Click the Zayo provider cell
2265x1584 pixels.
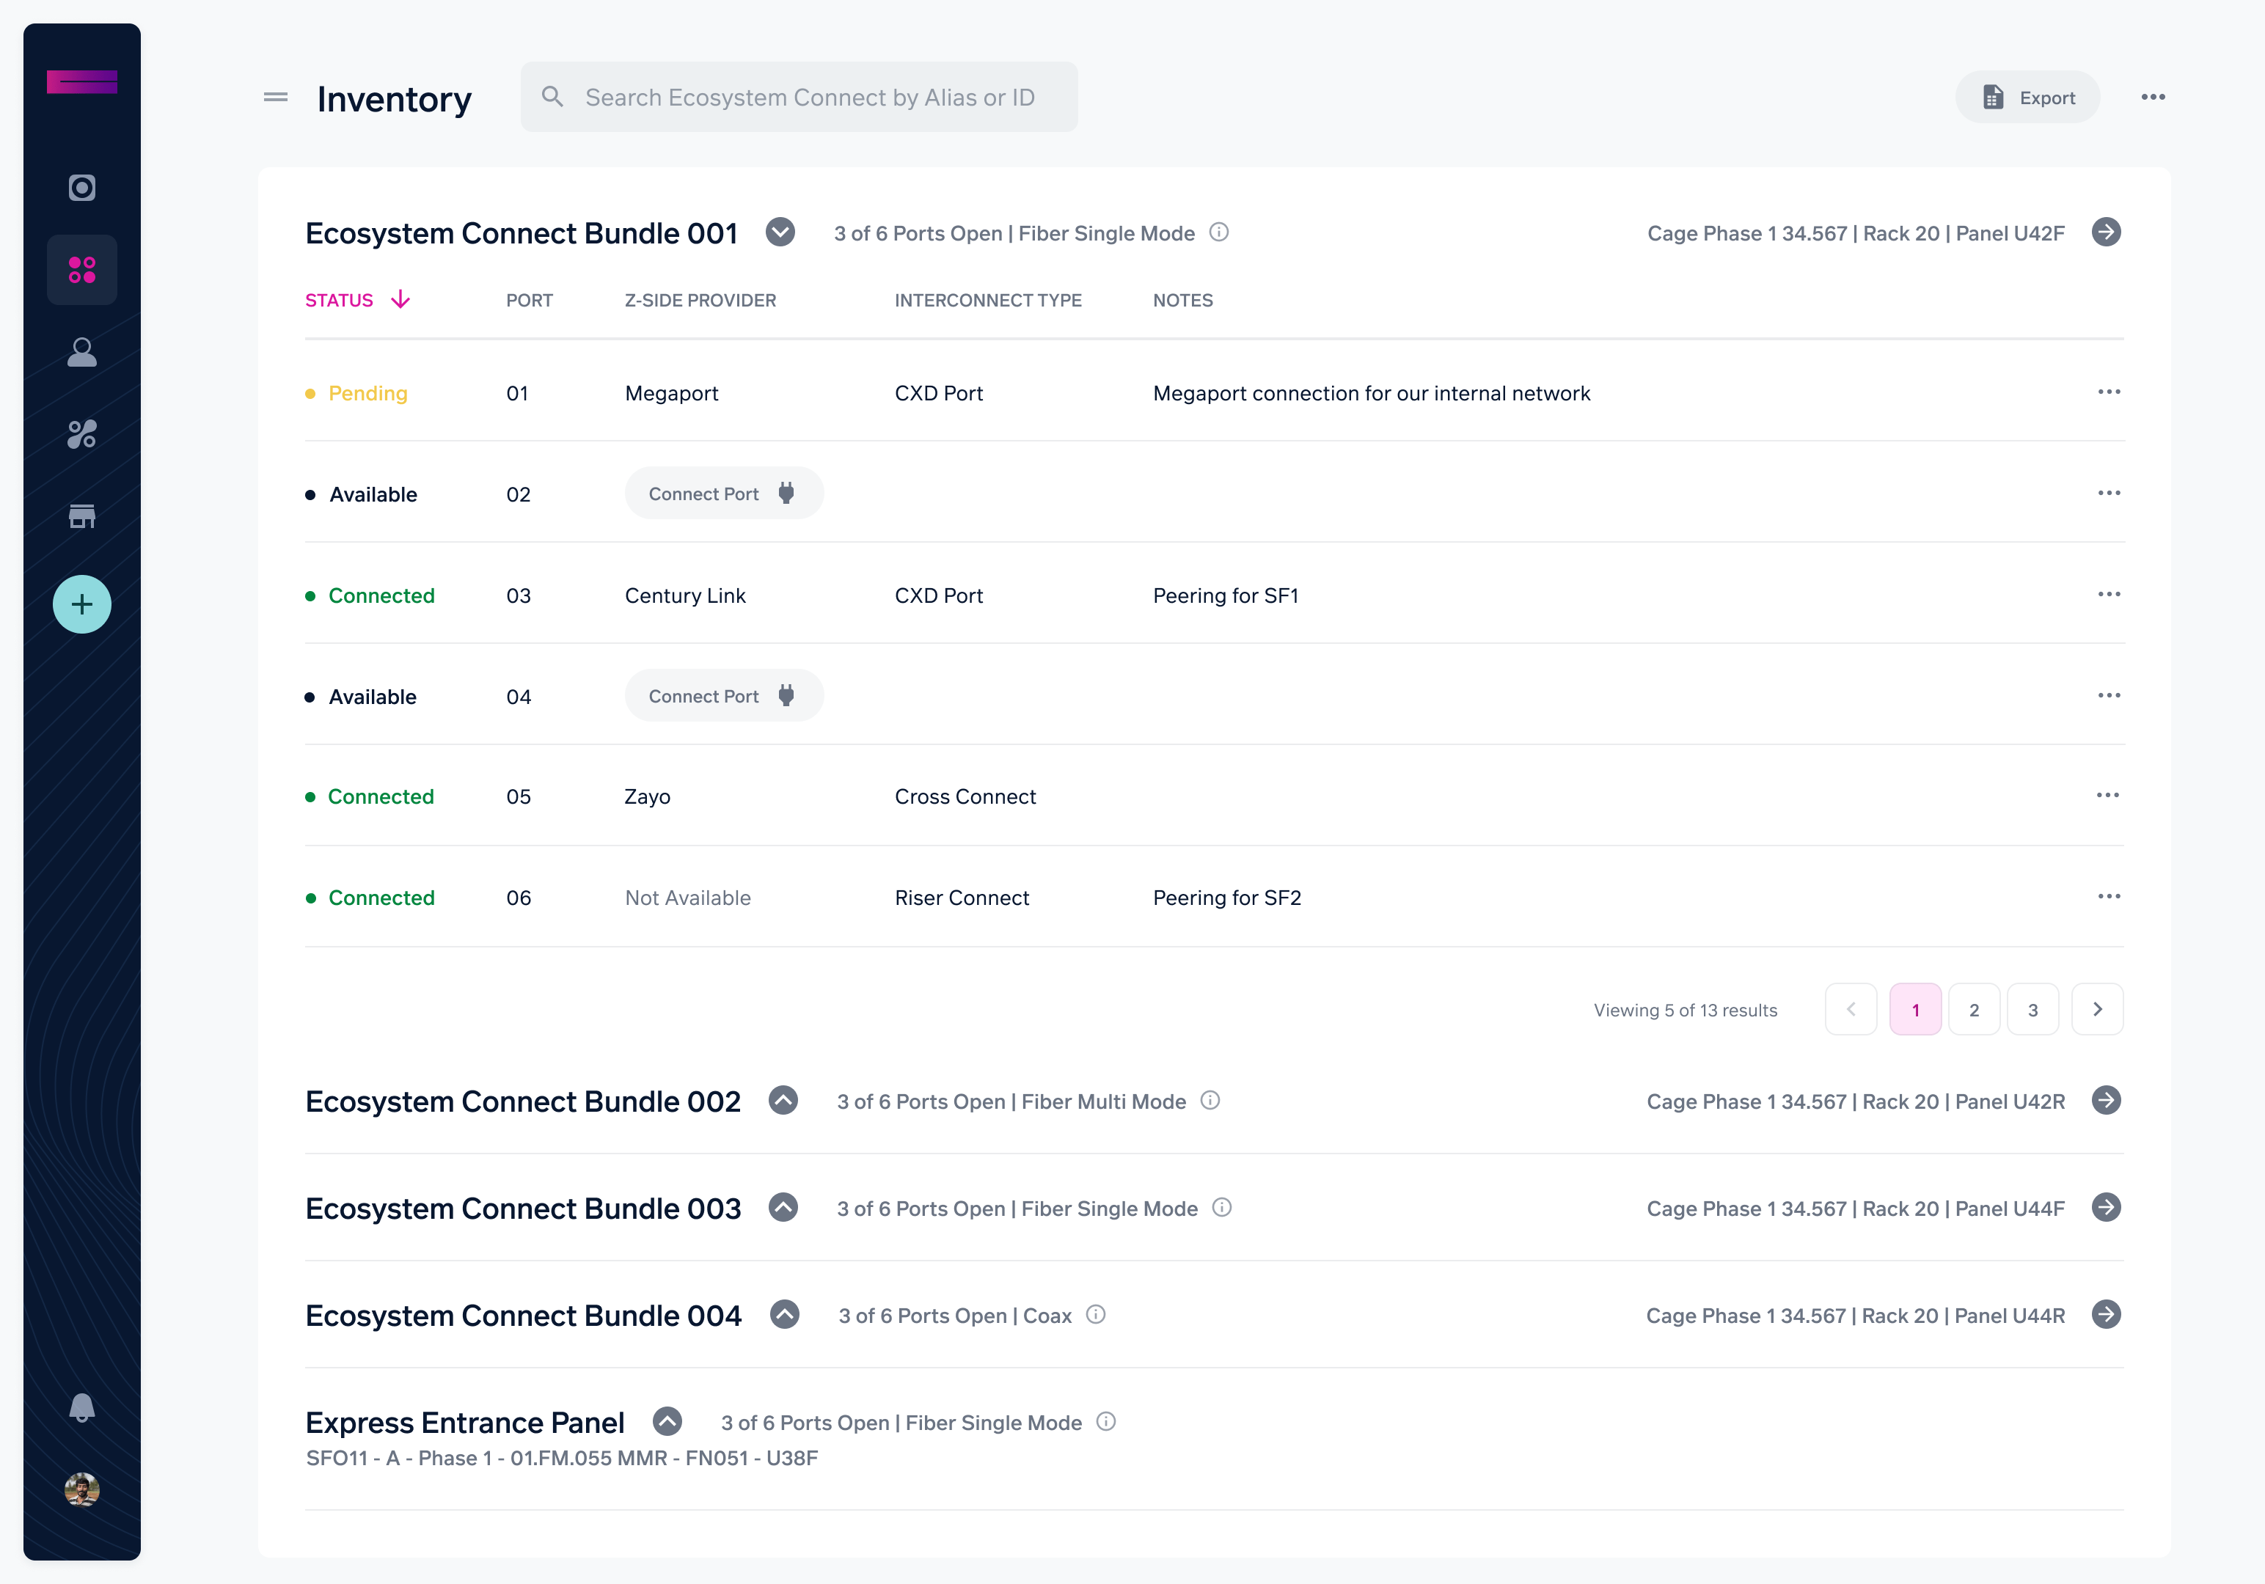647,797
